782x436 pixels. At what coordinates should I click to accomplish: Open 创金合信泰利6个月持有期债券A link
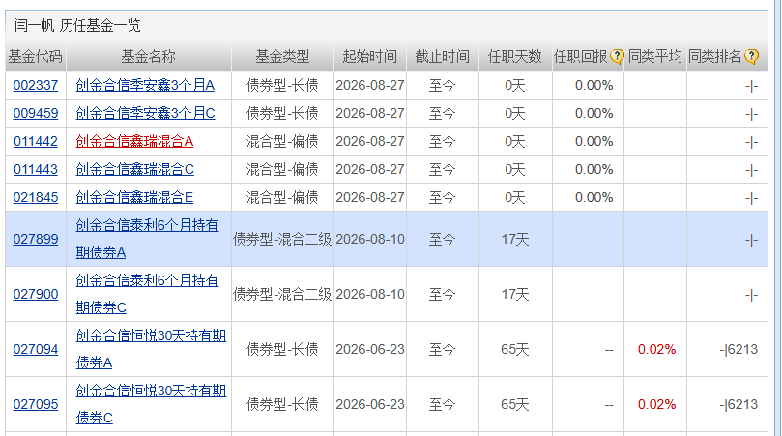tap(147, 239)
